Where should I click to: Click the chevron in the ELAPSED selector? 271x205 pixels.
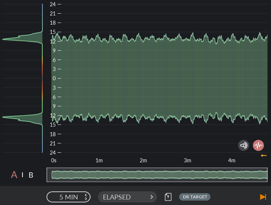point(152,197)
